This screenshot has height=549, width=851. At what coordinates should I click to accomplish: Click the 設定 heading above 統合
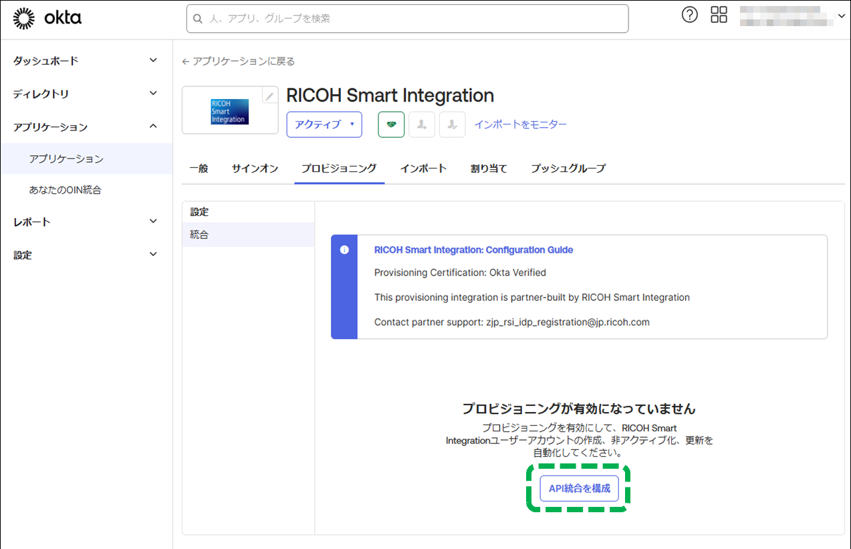199,212
